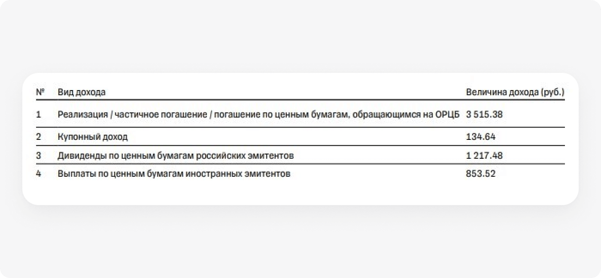Image resolution: width=601 pixels, height=278 pixels.
Task: Click row number 2 in the table
Action: 39,137
